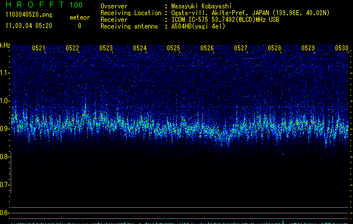Select the 0523 time marker
The height and width of the screenshot is (224, 353).
click(106, 49)
